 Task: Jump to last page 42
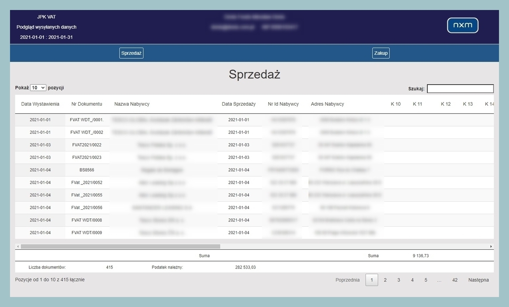(x=454, y=280)
